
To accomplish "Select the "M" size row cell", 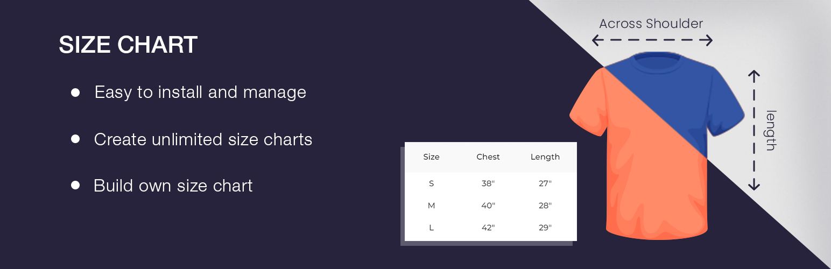I will pyautogui.click(x=431, y=206).
